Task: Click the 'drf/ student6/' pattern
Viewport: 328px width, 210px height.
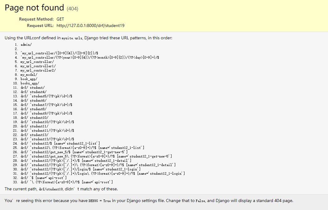Action: pyautogui.click(x=34, y=100)
